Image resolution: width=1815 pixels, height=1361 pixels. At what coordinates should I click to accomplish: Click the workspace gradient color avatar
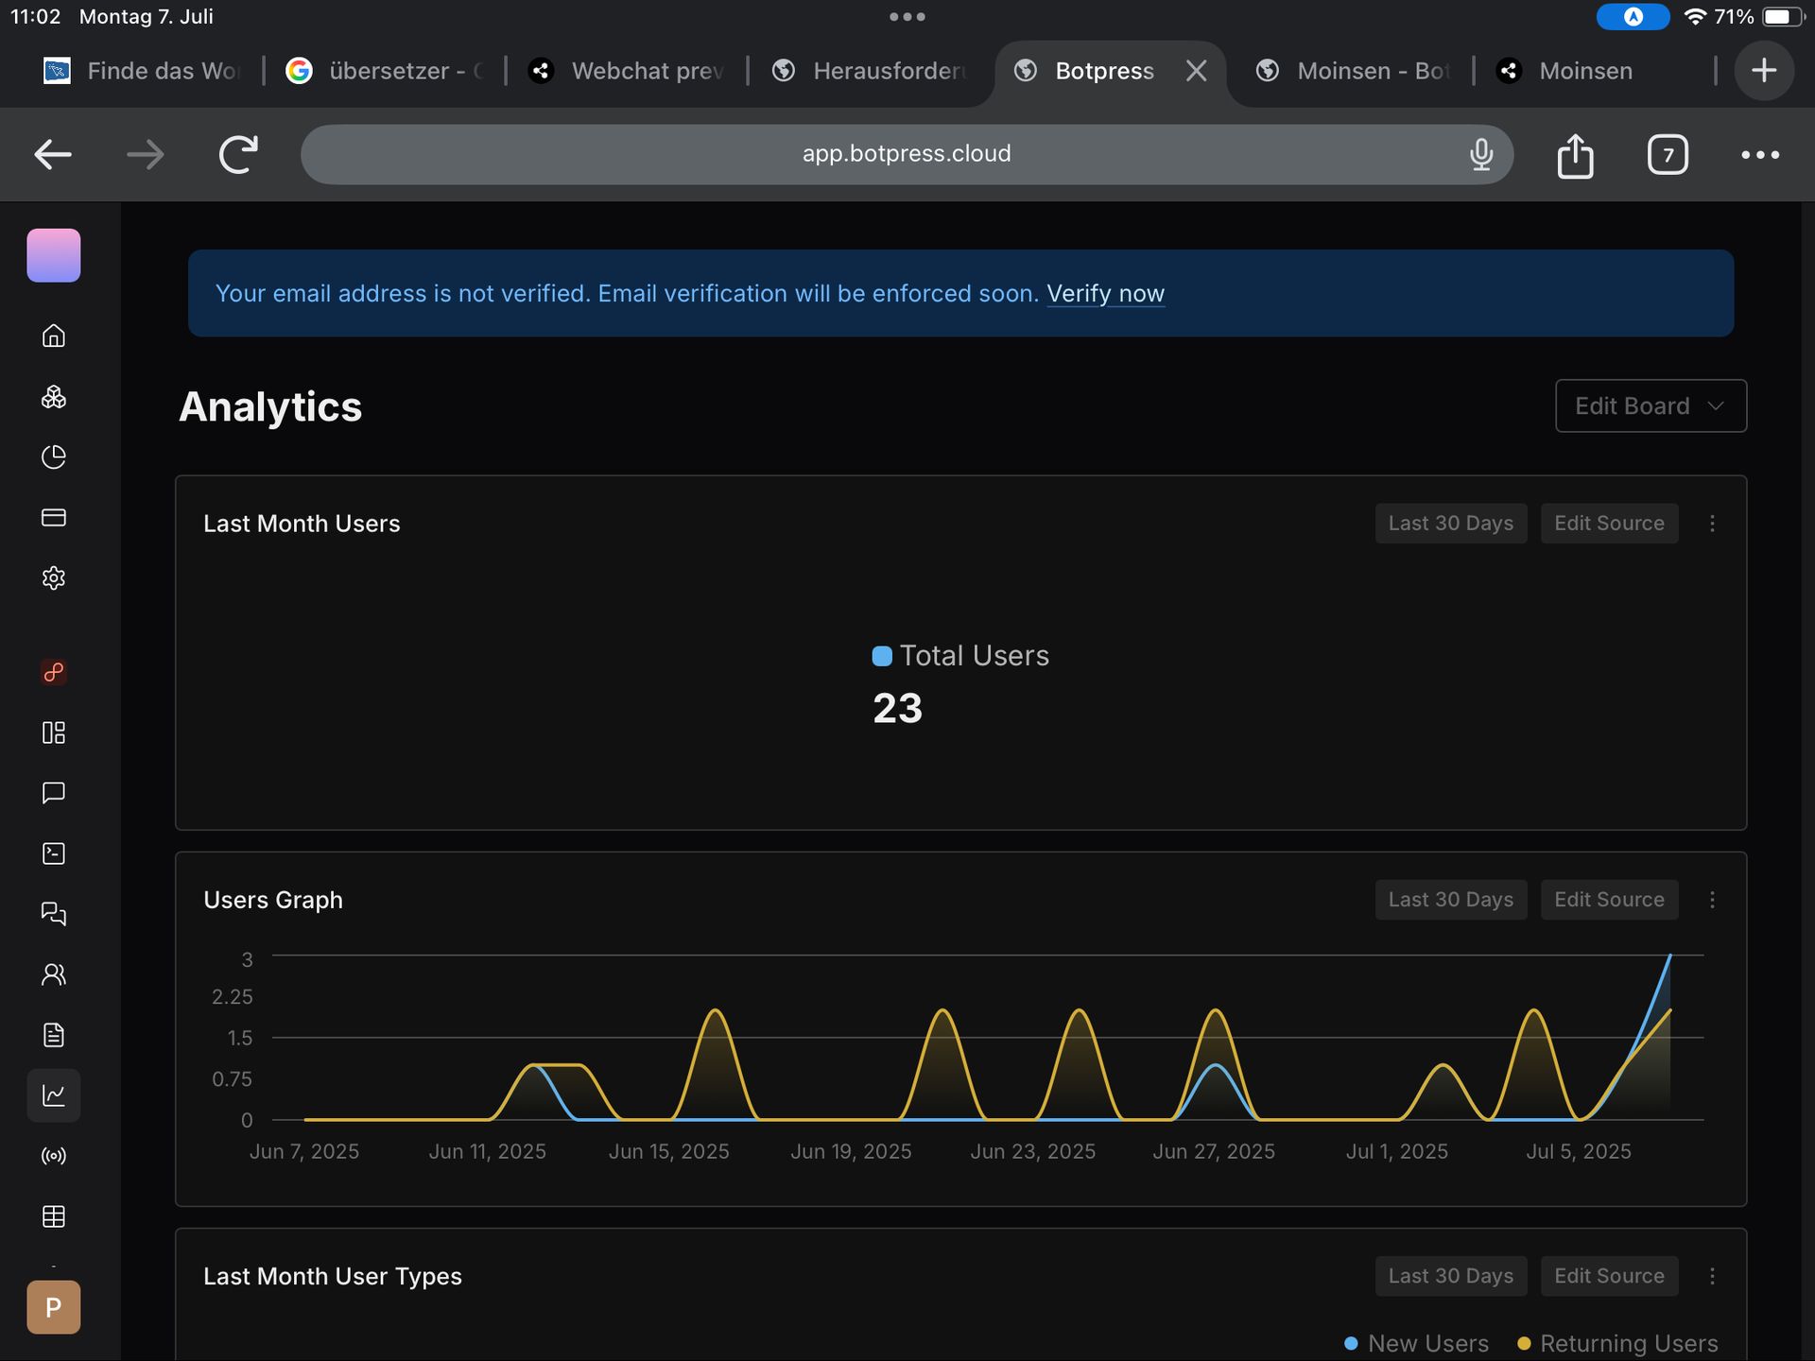54,255
